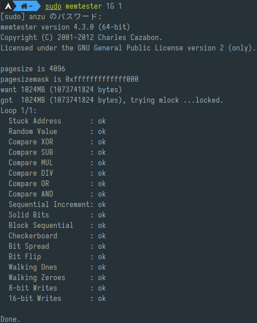The height and width of the screenshot is (323, 257).
Task: Click the sudo password prompt line
Action: [x=51, y=17]
